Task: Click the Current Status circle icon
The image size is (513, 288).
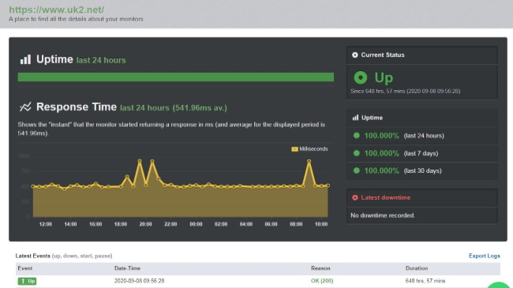Action: [x=354, y=55]
